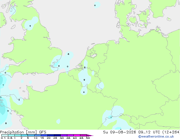Click the '(12+264)' forecast offset text

(171, 132)
